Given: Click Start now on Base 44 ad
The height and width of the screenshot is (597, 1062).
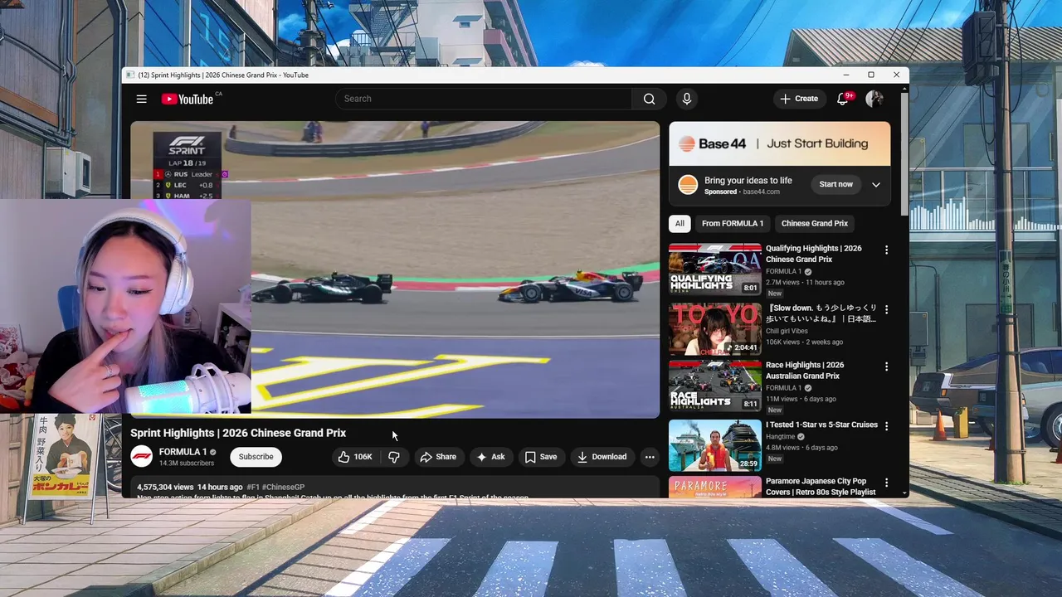Looking at the screenshot, I should click(835, 184).
